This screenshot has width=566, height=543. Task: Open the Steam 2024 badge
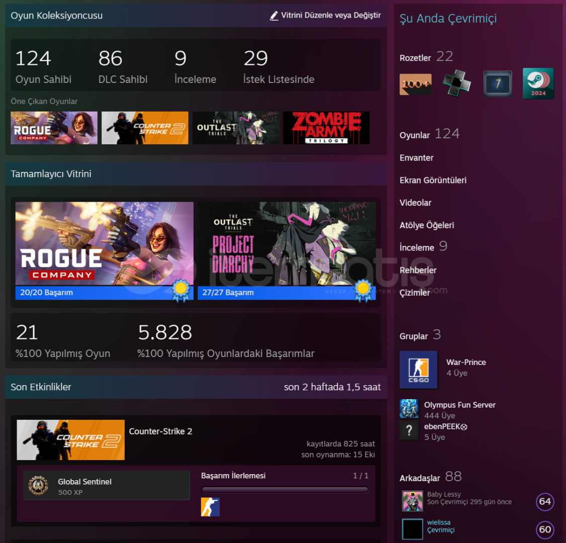point(538,83)
